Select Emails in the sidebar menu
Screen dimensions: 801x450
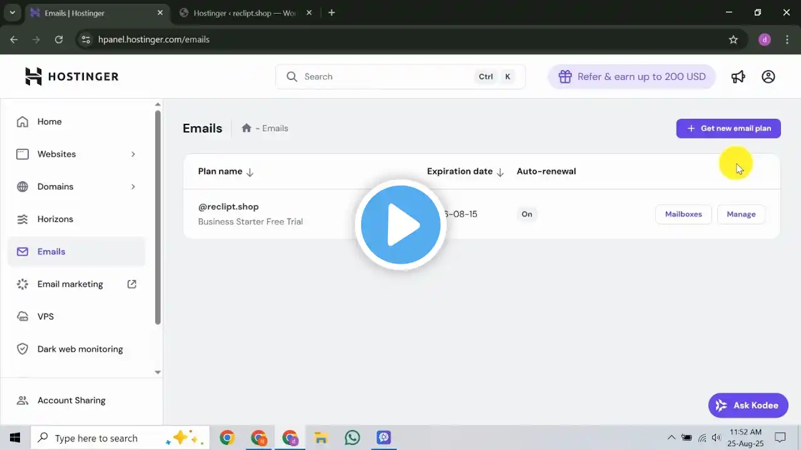point(76,252)
